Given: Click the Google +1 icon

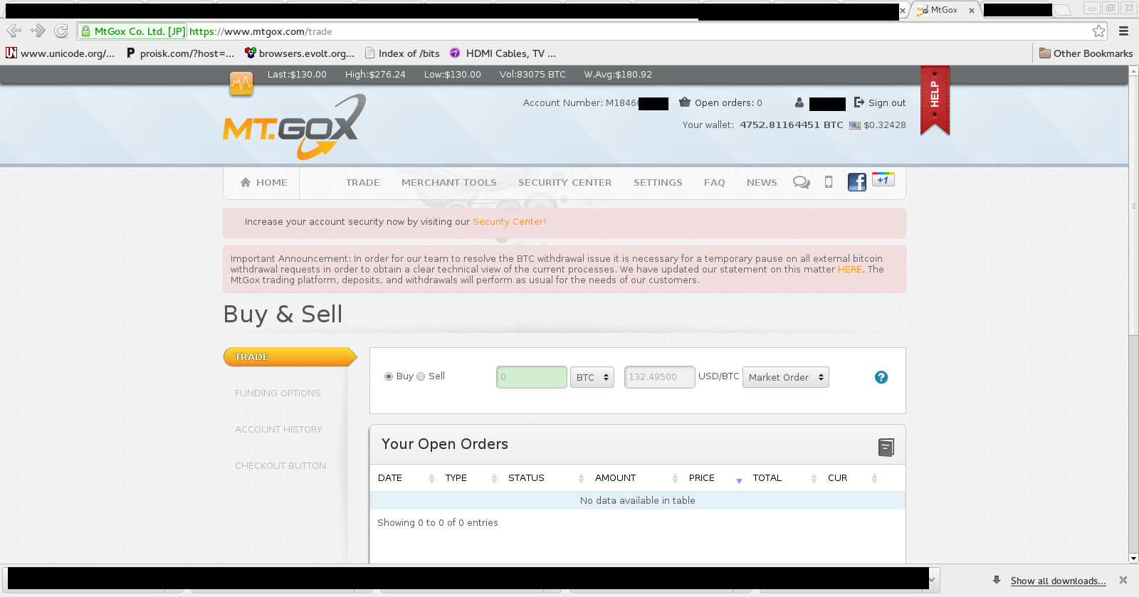Looking at the screenshot, I should coord(883,180).
